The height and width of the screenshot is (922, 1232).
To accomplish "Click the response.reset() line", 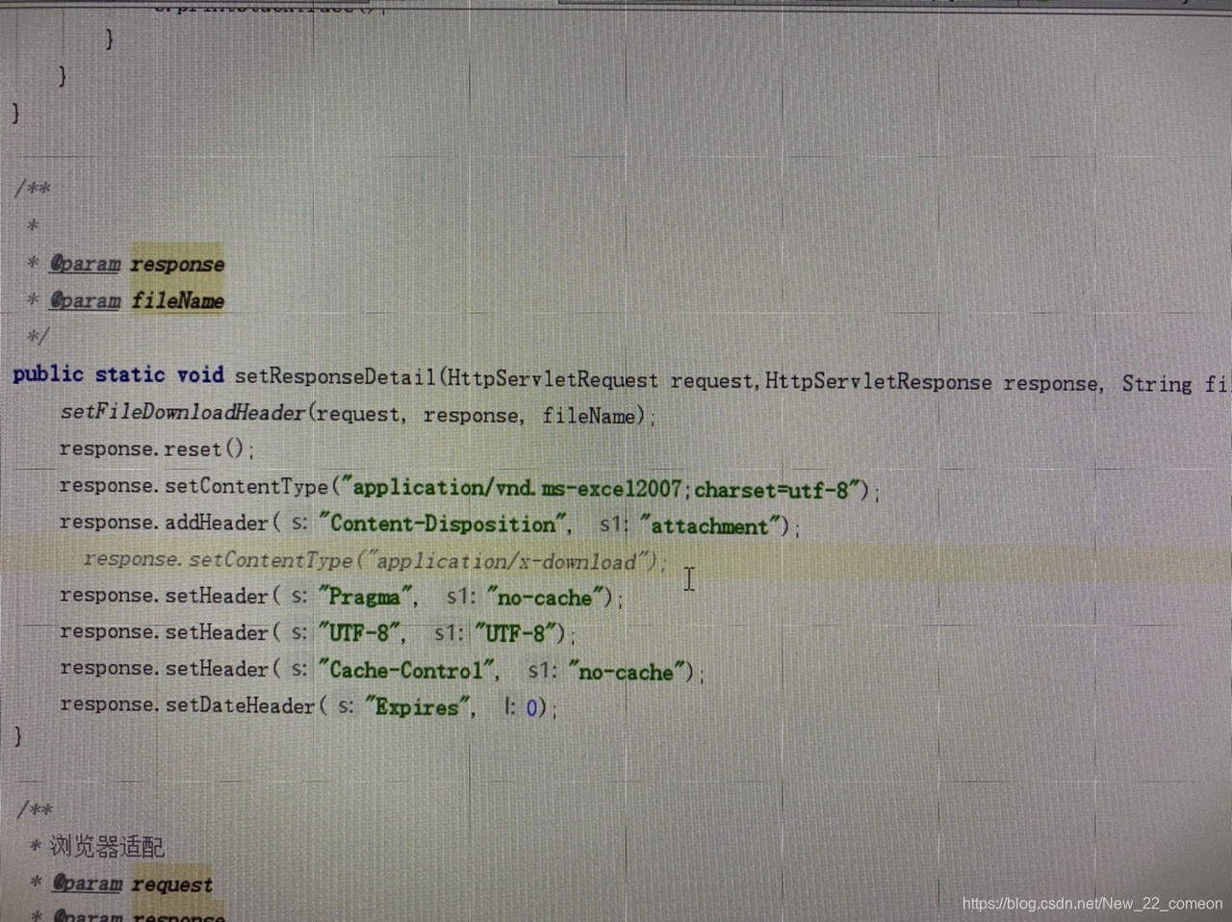I will pos(156,449).
